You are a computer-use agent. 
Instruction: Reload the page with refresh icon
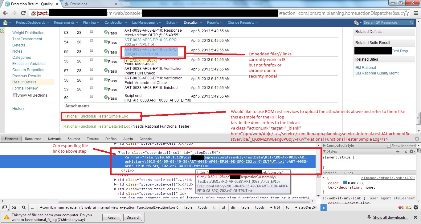click(x=23, y=13)
